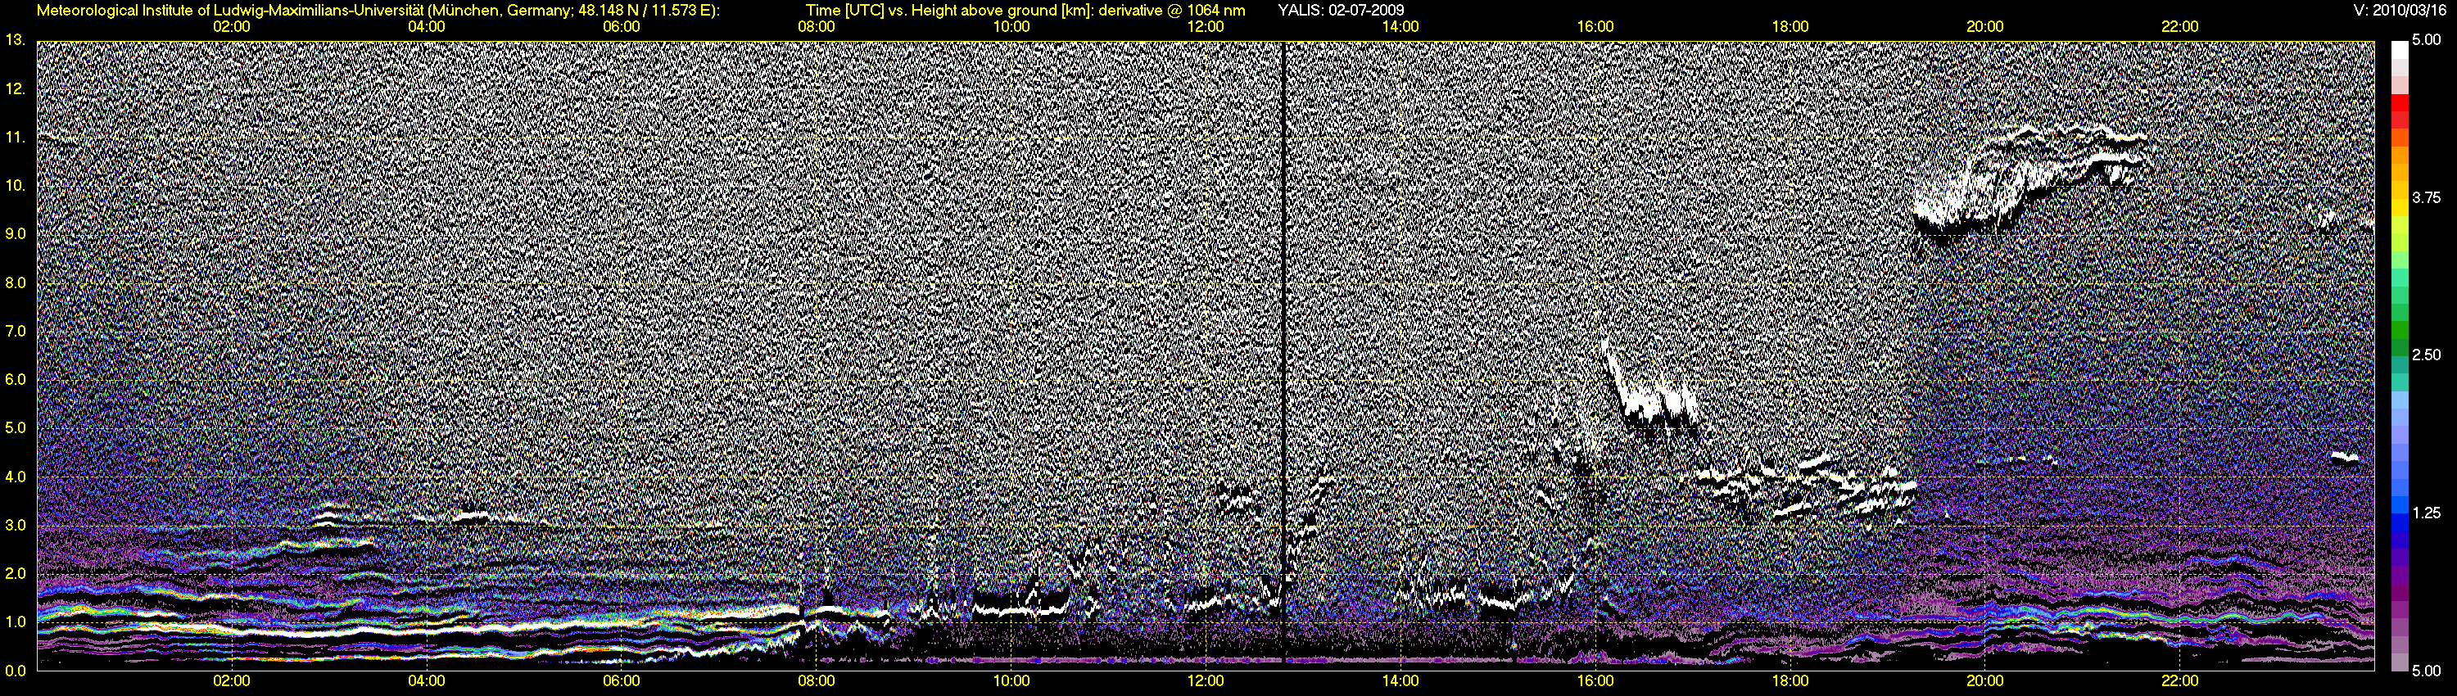Click the 04:00 label on the bottom time axis
Image resolution: width=2457 pixels, height=696 pixels.
coord(427,682)
